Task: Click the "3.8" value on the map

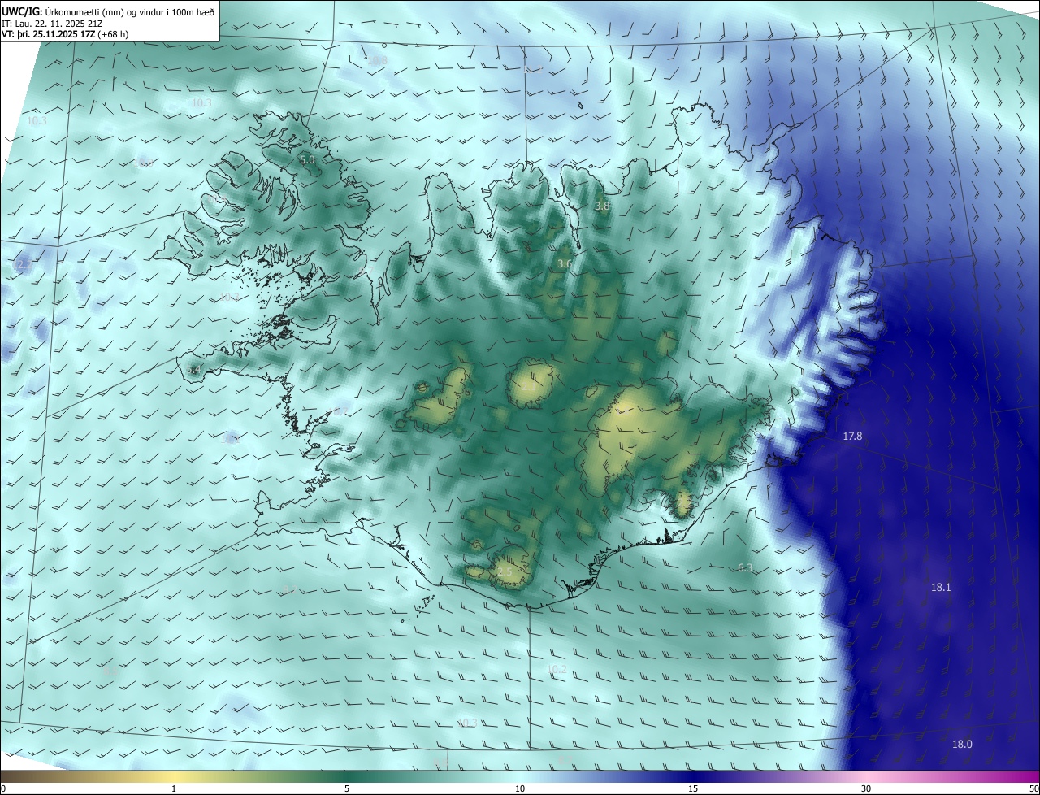Action: click(602, 206)
